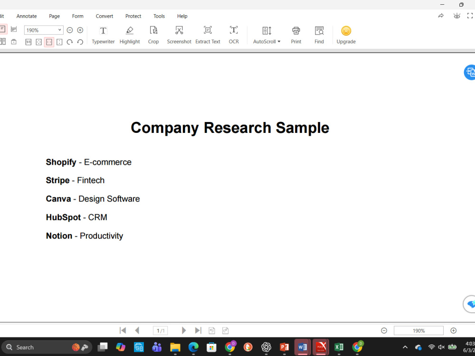Image resolution: width=475 pixels, height=356 pixels.
Task: Start the Screenshot tool
Action: click(x=179, y=35)
